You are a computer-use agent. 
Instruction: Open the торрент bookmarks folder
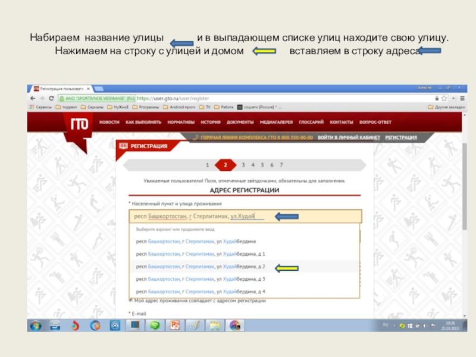[66, 107]
